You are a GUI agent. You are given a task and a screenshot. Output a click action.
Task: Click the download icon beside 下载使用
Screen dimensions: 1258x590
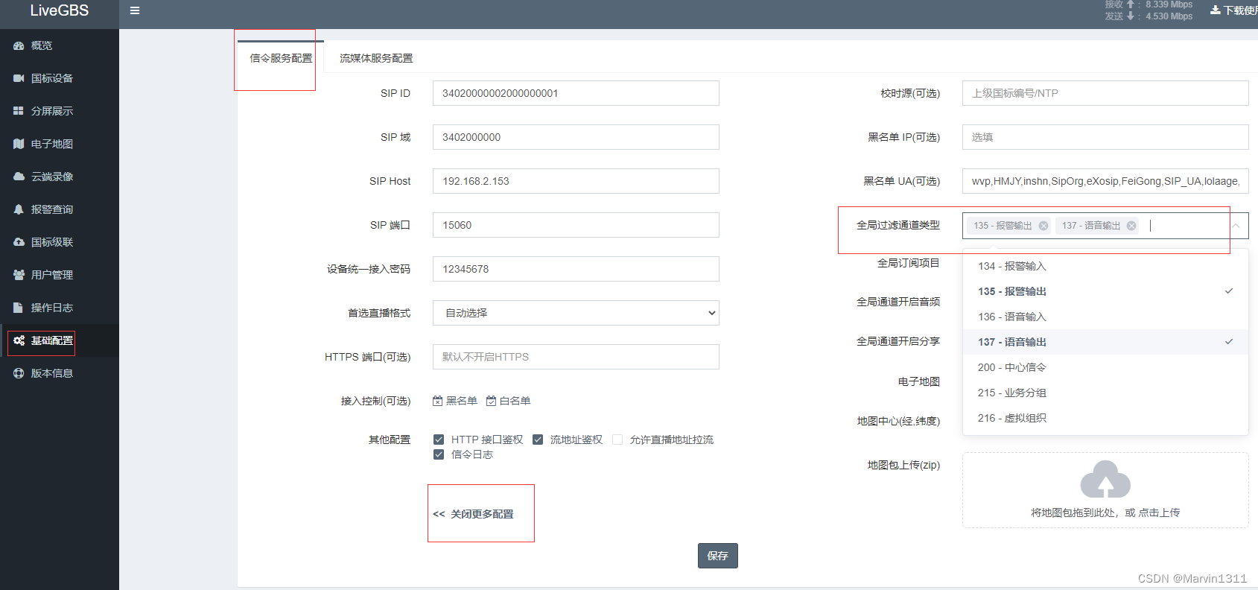pyautogui.click(x=1215, y=10)
